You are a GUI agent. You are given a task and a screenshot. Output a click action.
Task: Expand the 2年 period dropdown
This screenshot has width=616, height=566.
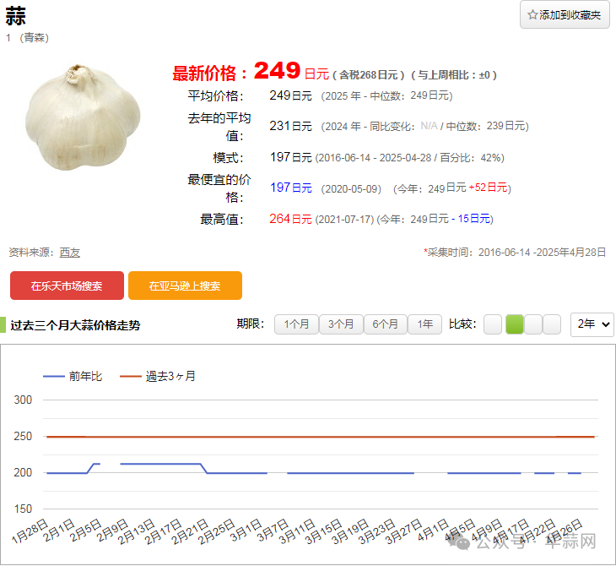[592, 324]
